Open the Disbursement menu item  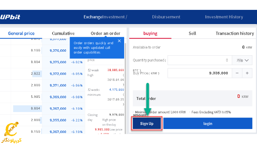tap(166, 17)
